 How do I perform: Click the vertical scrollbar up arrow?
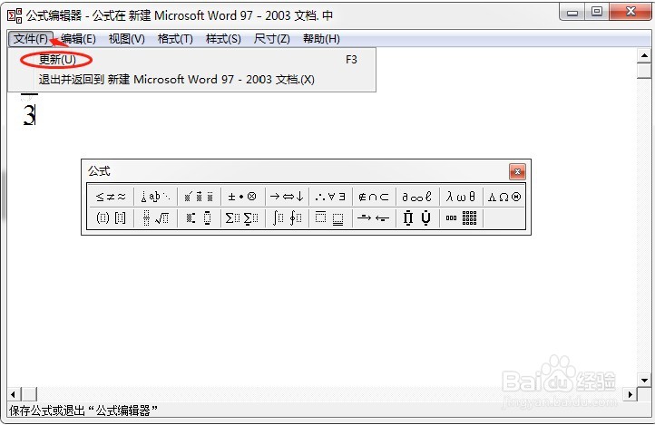(x=644, y=55)
